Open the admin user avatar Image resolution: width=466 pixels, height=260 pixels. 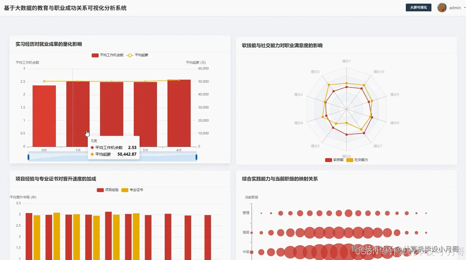click(442, 8)
